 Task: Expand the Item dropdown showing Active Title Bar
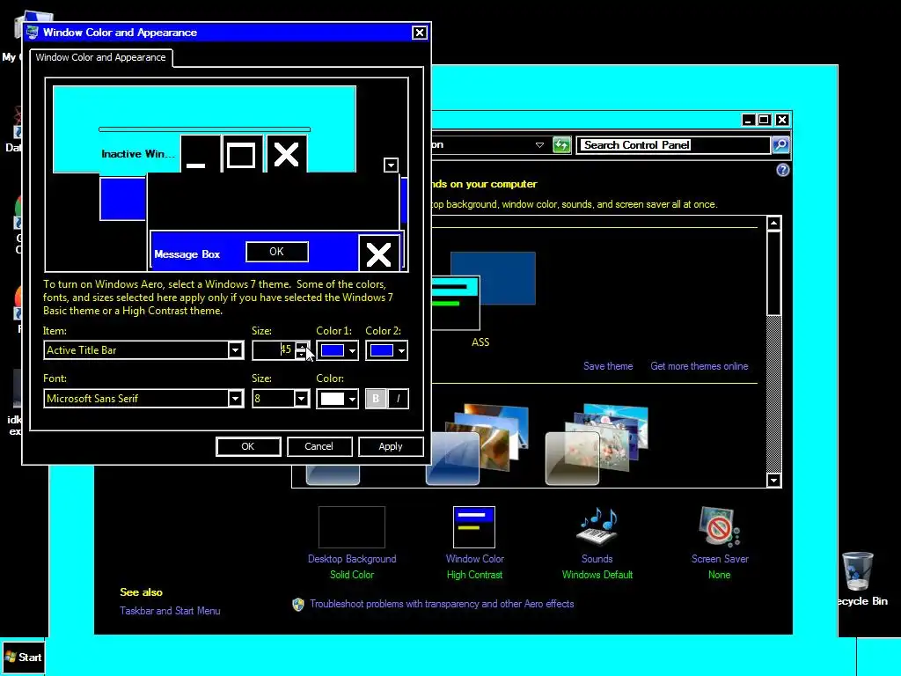point(235,350)
